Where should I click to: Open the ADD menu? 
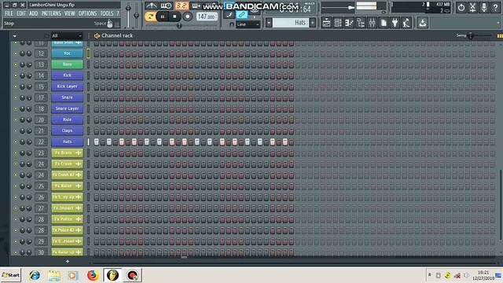[x=33, y=13]
